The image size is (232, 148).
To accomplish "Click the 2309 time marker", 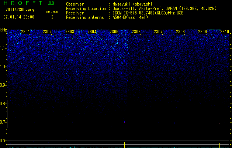I will [x=202, y=32].
